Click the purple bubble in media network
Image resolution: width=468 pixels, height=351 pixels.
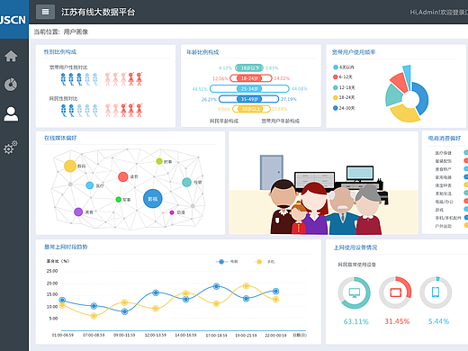[x=78, y=211]
